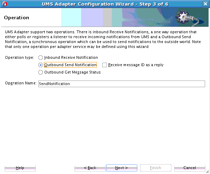Click the "Operation type:" label
The width and height of the screenshot is (210, 174).
(x=20, y=57)
